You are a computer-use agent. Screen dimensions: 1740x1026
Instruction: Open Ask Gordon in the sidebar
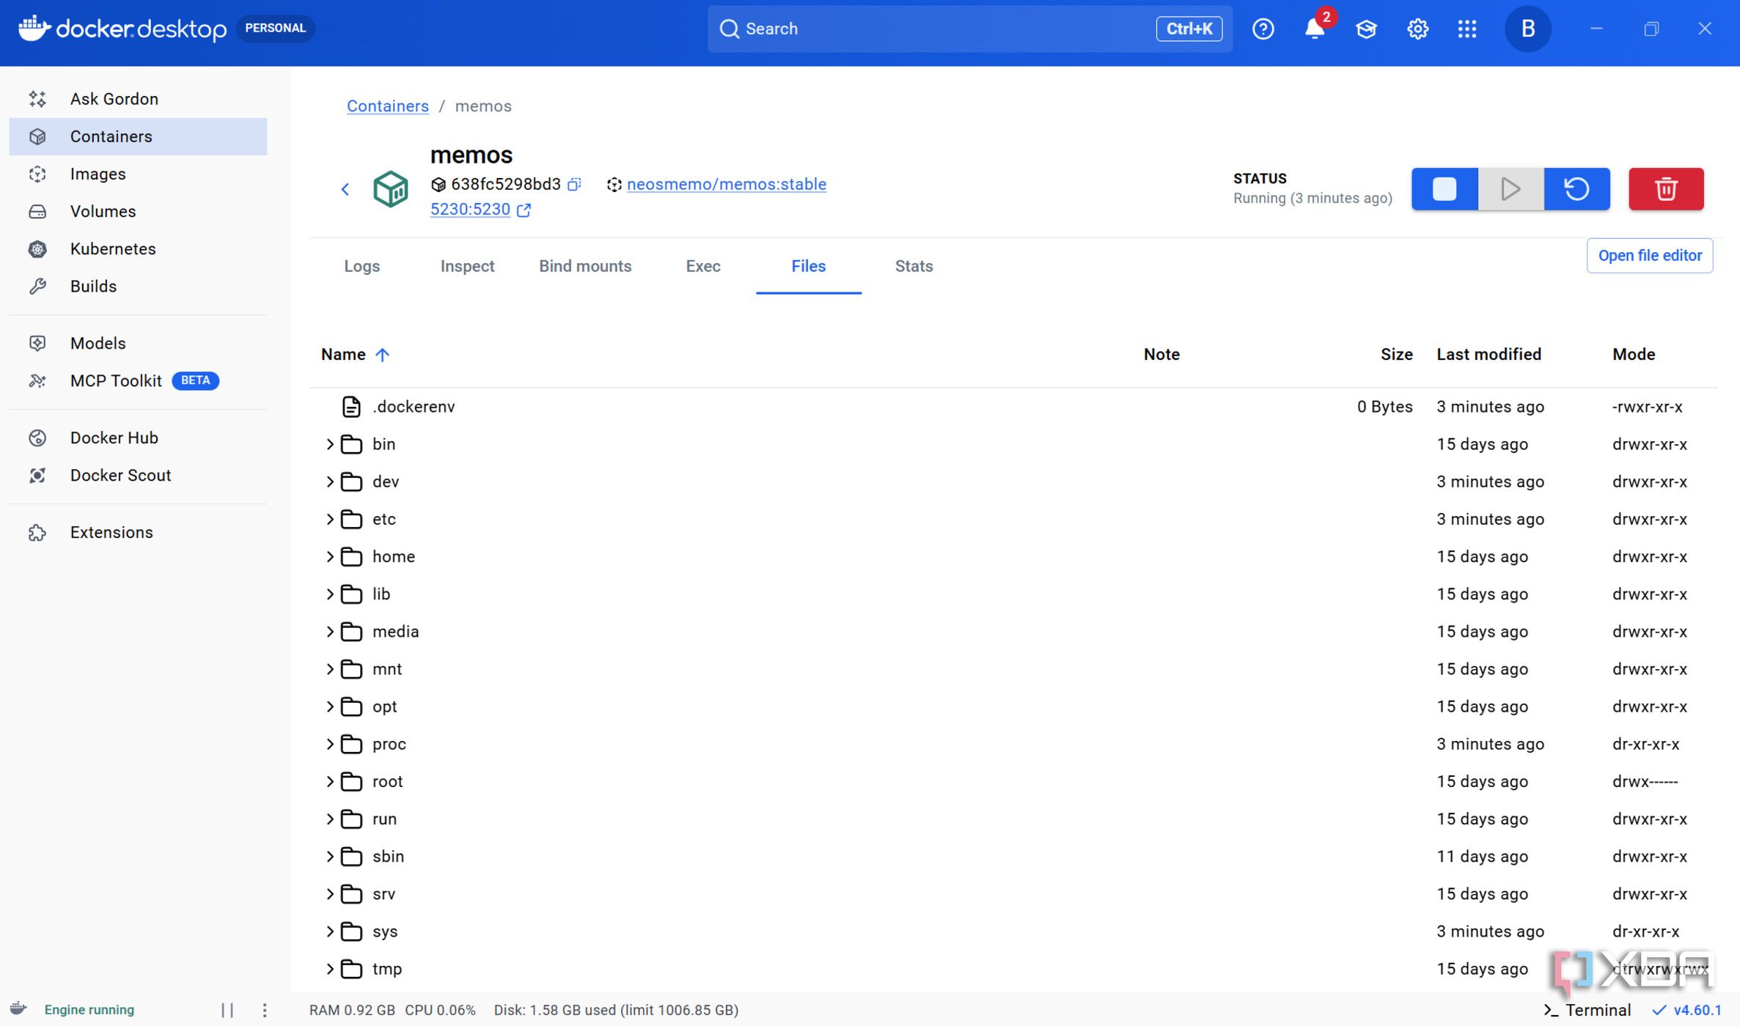coord(138,99)
